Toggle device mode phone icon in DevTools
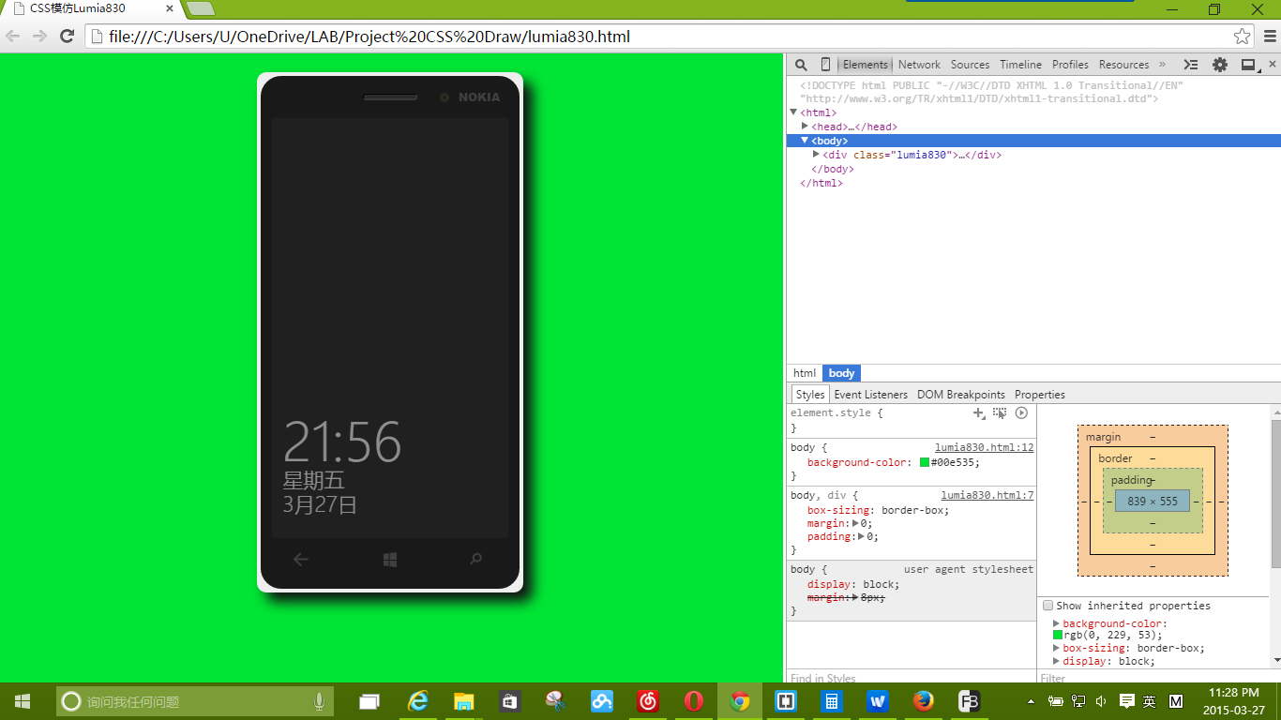The image size is (1281, 720). (825, 65)
